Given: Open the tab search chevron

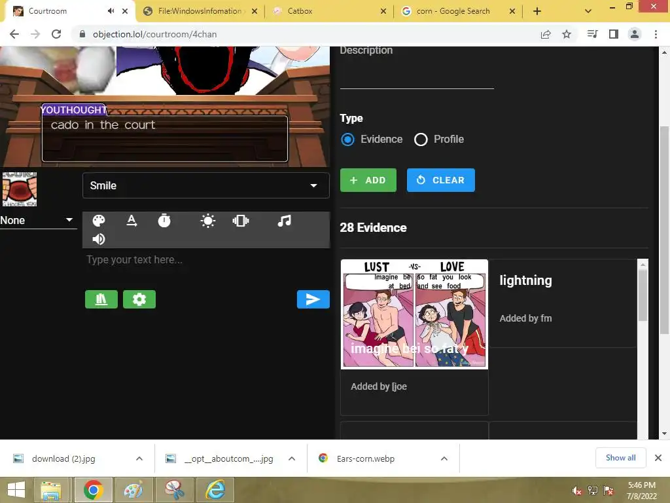Looking at the screenshot, I should coord(588,11).
